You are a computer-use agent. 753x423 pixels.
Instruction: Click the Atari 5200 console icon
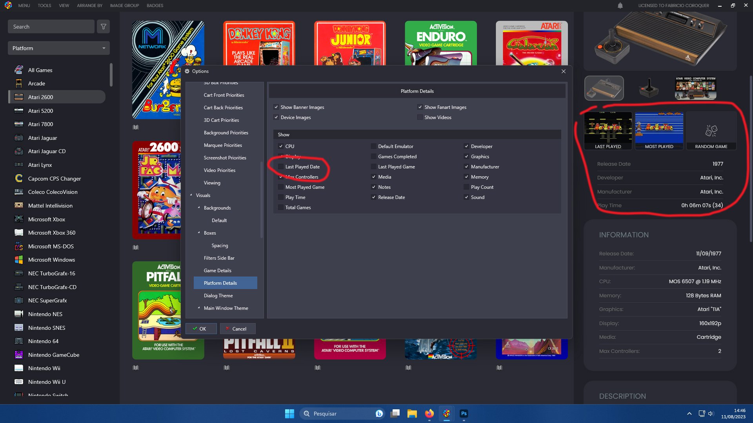coord(18,111)
